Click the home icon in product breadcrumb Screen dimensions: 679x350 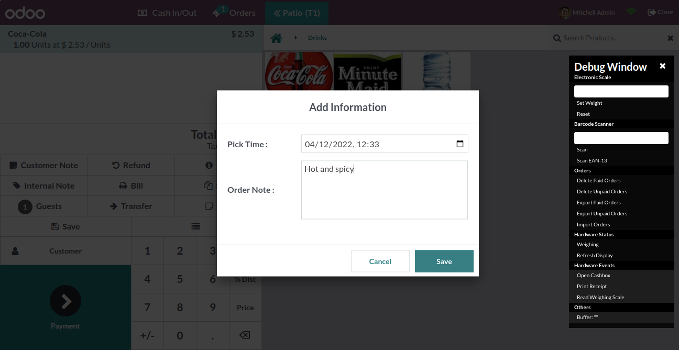click(x=277, y=38)
